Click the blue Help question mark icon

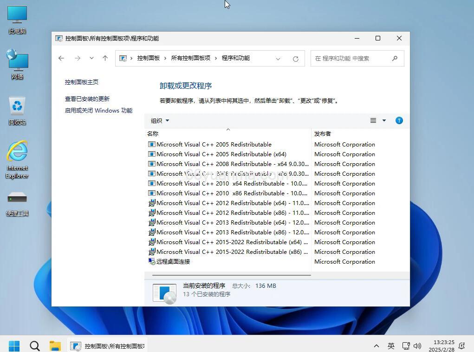[x=399, y=120]
